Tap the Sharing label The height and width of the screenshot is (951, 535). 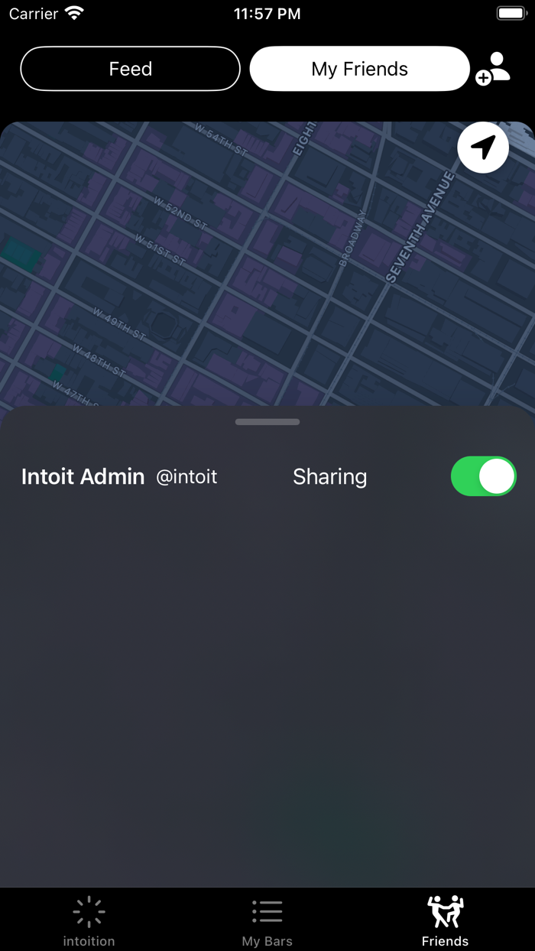[329, 477]
